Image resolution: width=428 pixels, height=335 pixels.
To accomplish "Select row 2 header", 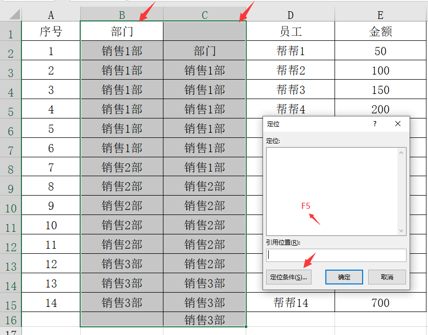I will [11, 51].
